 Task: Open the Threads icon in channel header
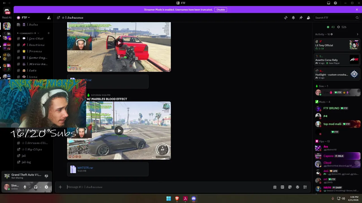(286, 17)
